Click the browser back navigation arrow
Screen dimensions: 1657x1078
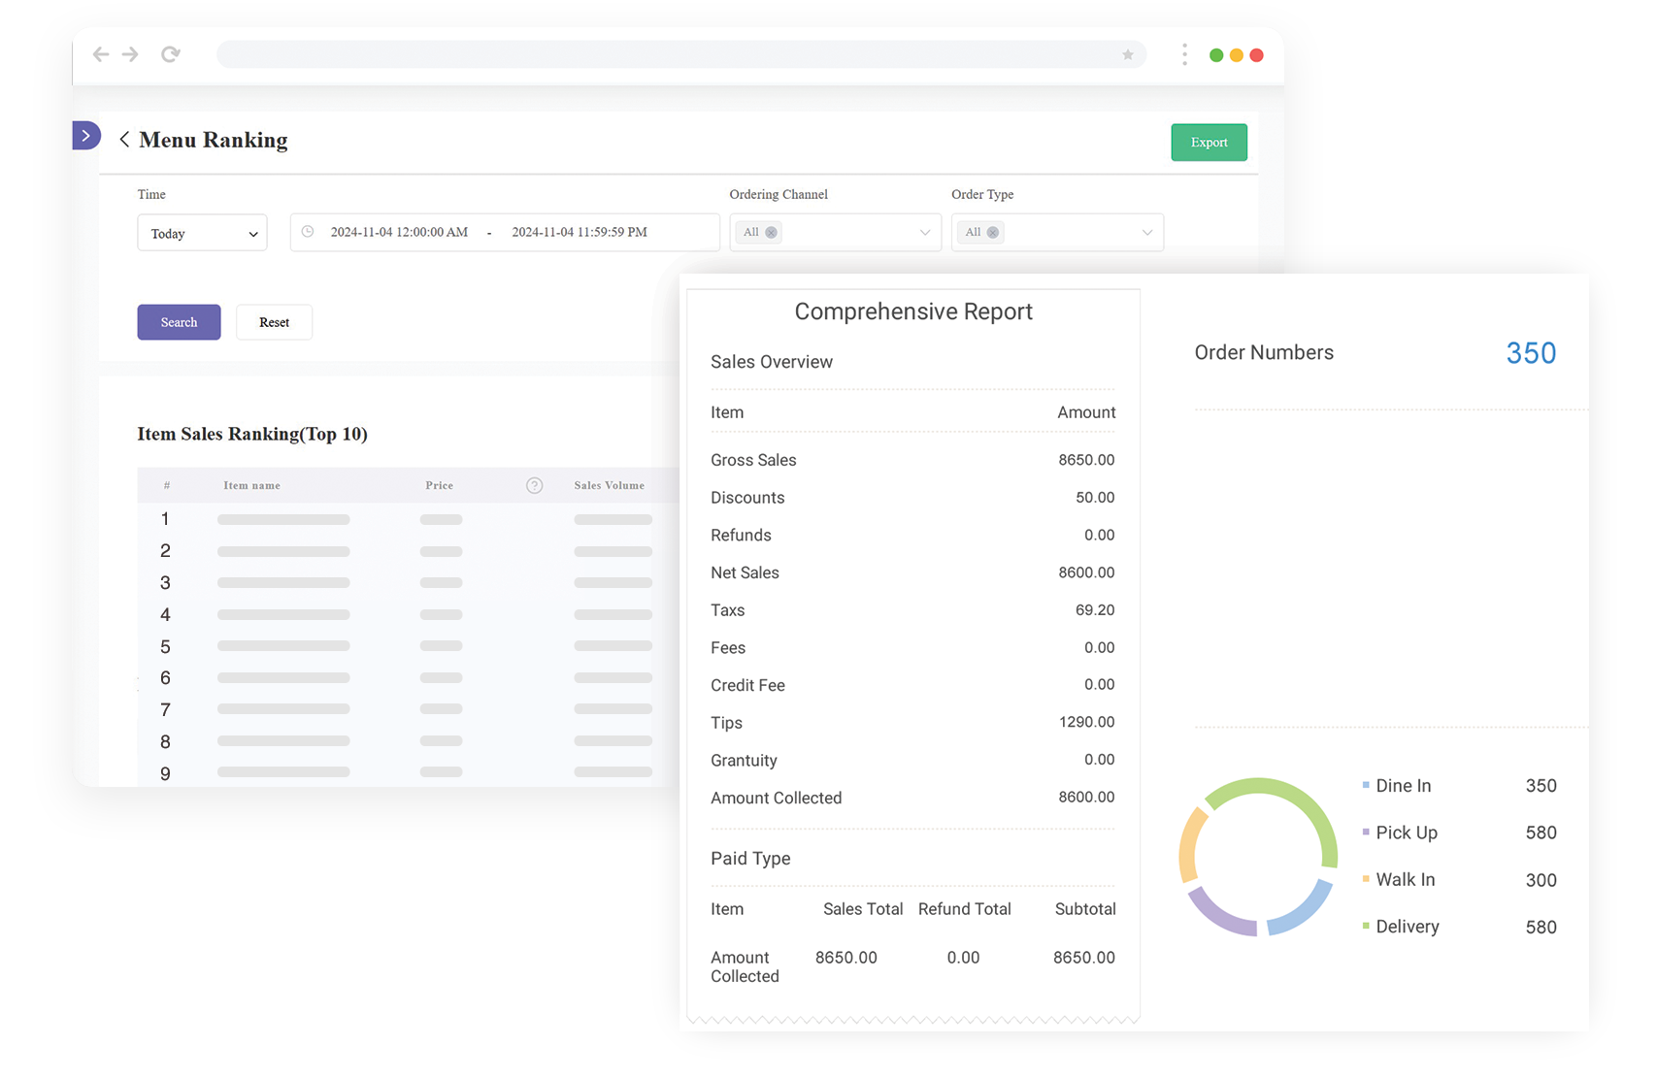click(101, 54)
